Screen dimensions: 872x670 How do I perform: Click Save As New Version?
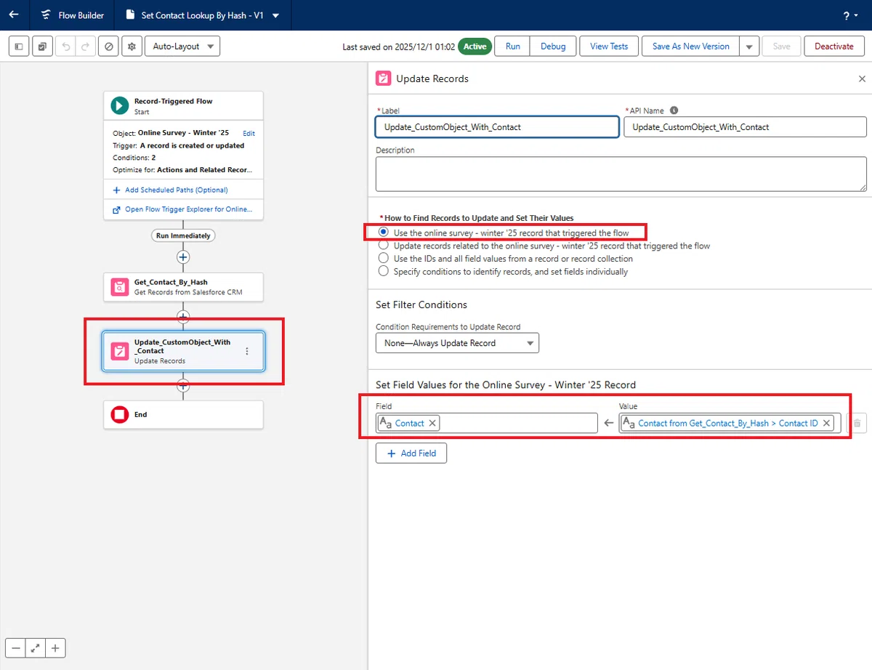point(690,47)
